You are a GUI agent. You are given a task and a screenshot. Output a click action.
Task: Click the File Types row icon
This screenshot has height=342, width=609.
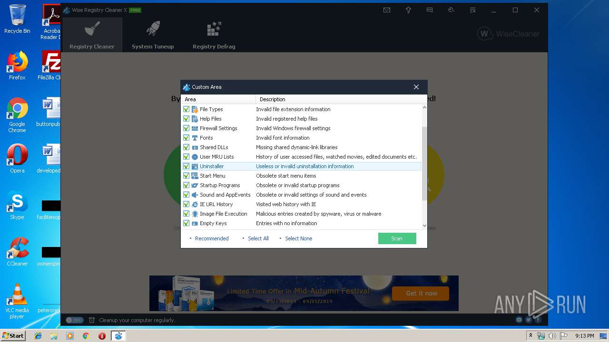(x=195, y=109)
